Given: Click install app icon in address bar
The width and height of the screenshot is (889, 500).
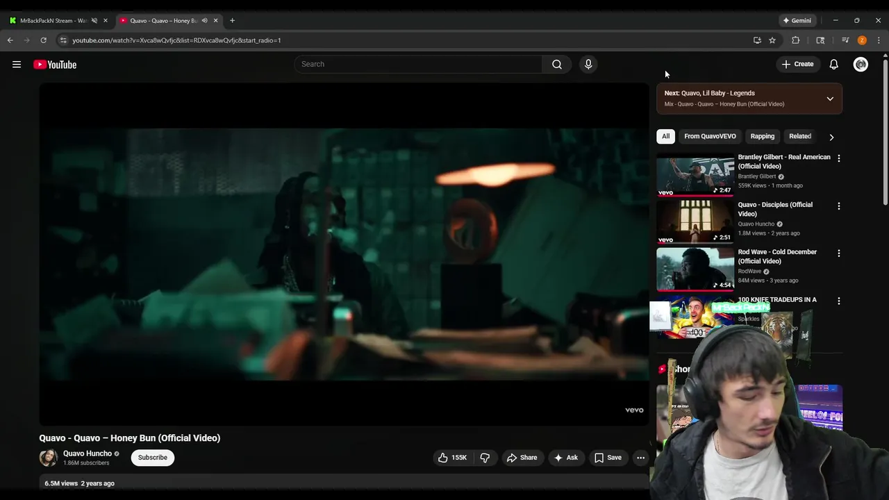Looking at the screenshot, I should (x=757, y=40).
